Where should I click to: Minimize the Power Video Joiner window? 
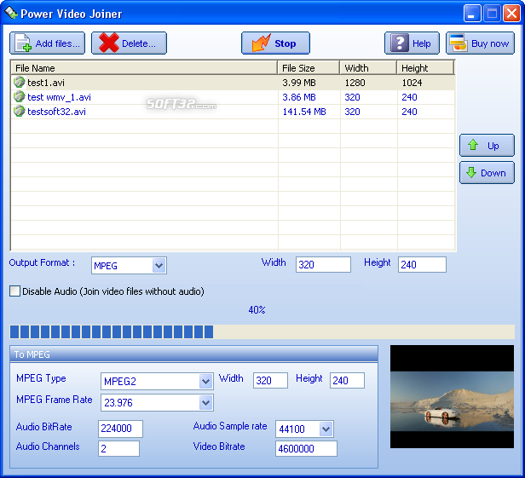tap(472, 14)
